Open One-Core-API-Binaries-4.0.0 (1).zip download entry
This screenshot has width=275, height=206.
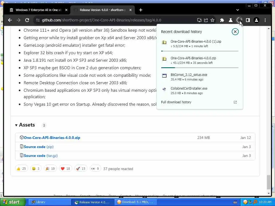(200, 44)
